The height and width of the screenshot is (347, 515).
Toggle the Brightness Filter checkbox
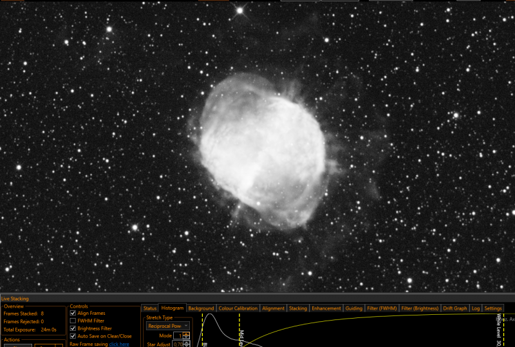[x=73, y=328]
